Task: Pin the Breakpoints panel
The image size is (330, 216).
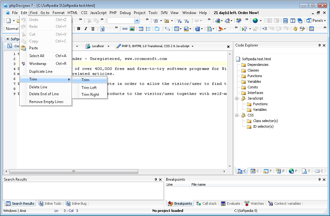Action: [x=319, y=179]
